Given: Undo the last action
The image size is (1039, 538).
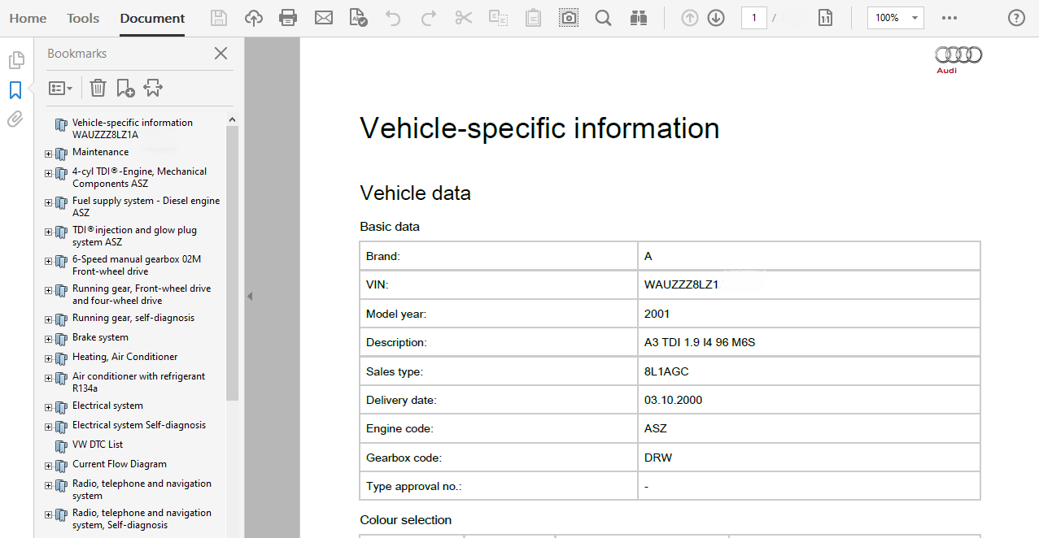Looking at the screenshot, I should [393, 16].
